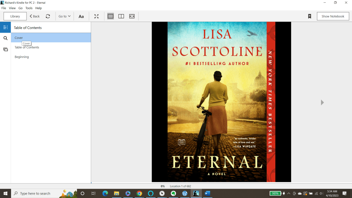The image size is (352, 198).
Task: Open Microsoft Word from the taskbar
Action: pyautogui.click(x=207, y=194)
